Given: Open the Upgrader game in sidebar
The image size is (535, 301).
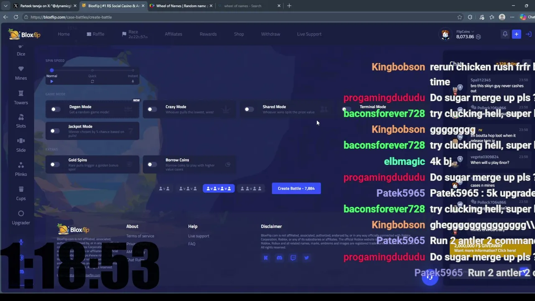Looking at the screenshot, I should (x=21, y=218).
